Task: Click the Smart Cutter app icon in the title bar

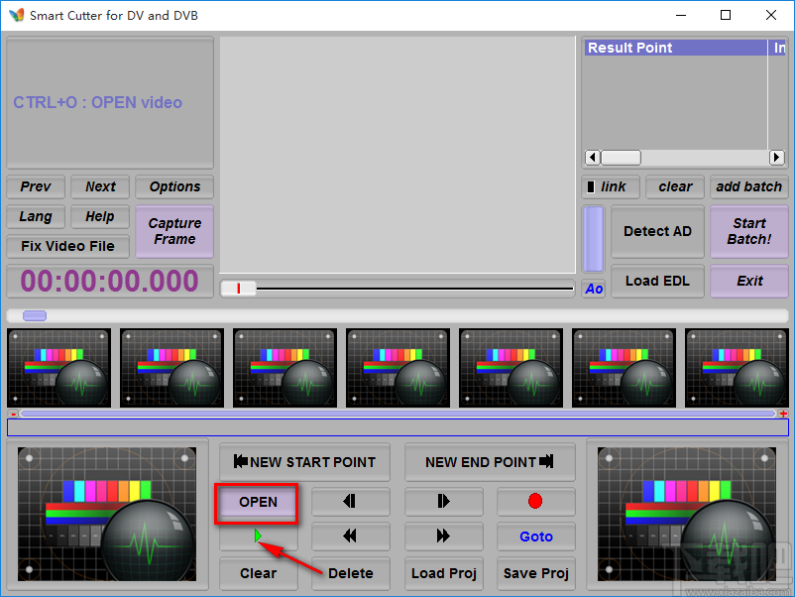Action: pos(16,15)
